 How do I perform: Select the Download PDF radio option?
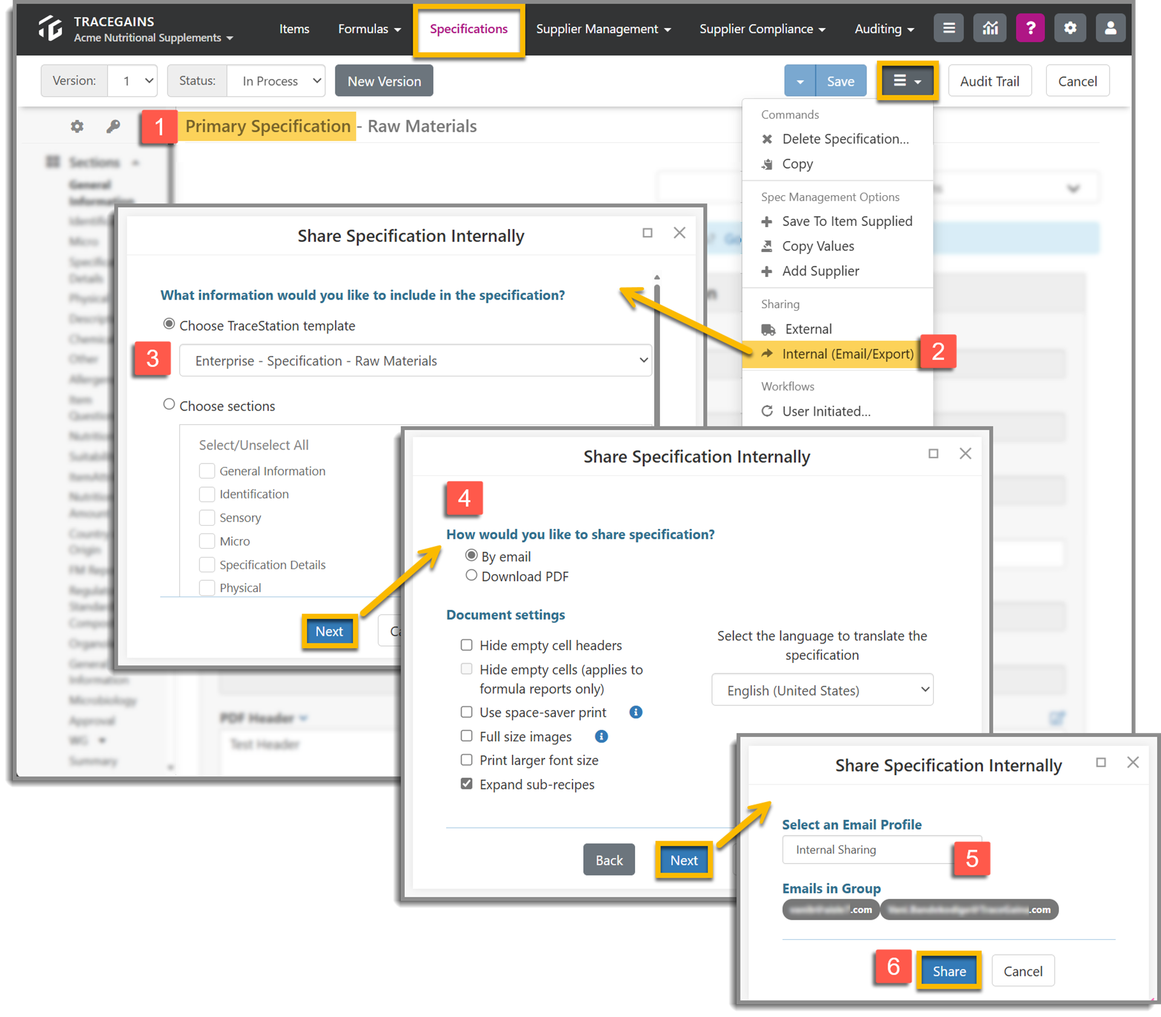pos(471,576)
